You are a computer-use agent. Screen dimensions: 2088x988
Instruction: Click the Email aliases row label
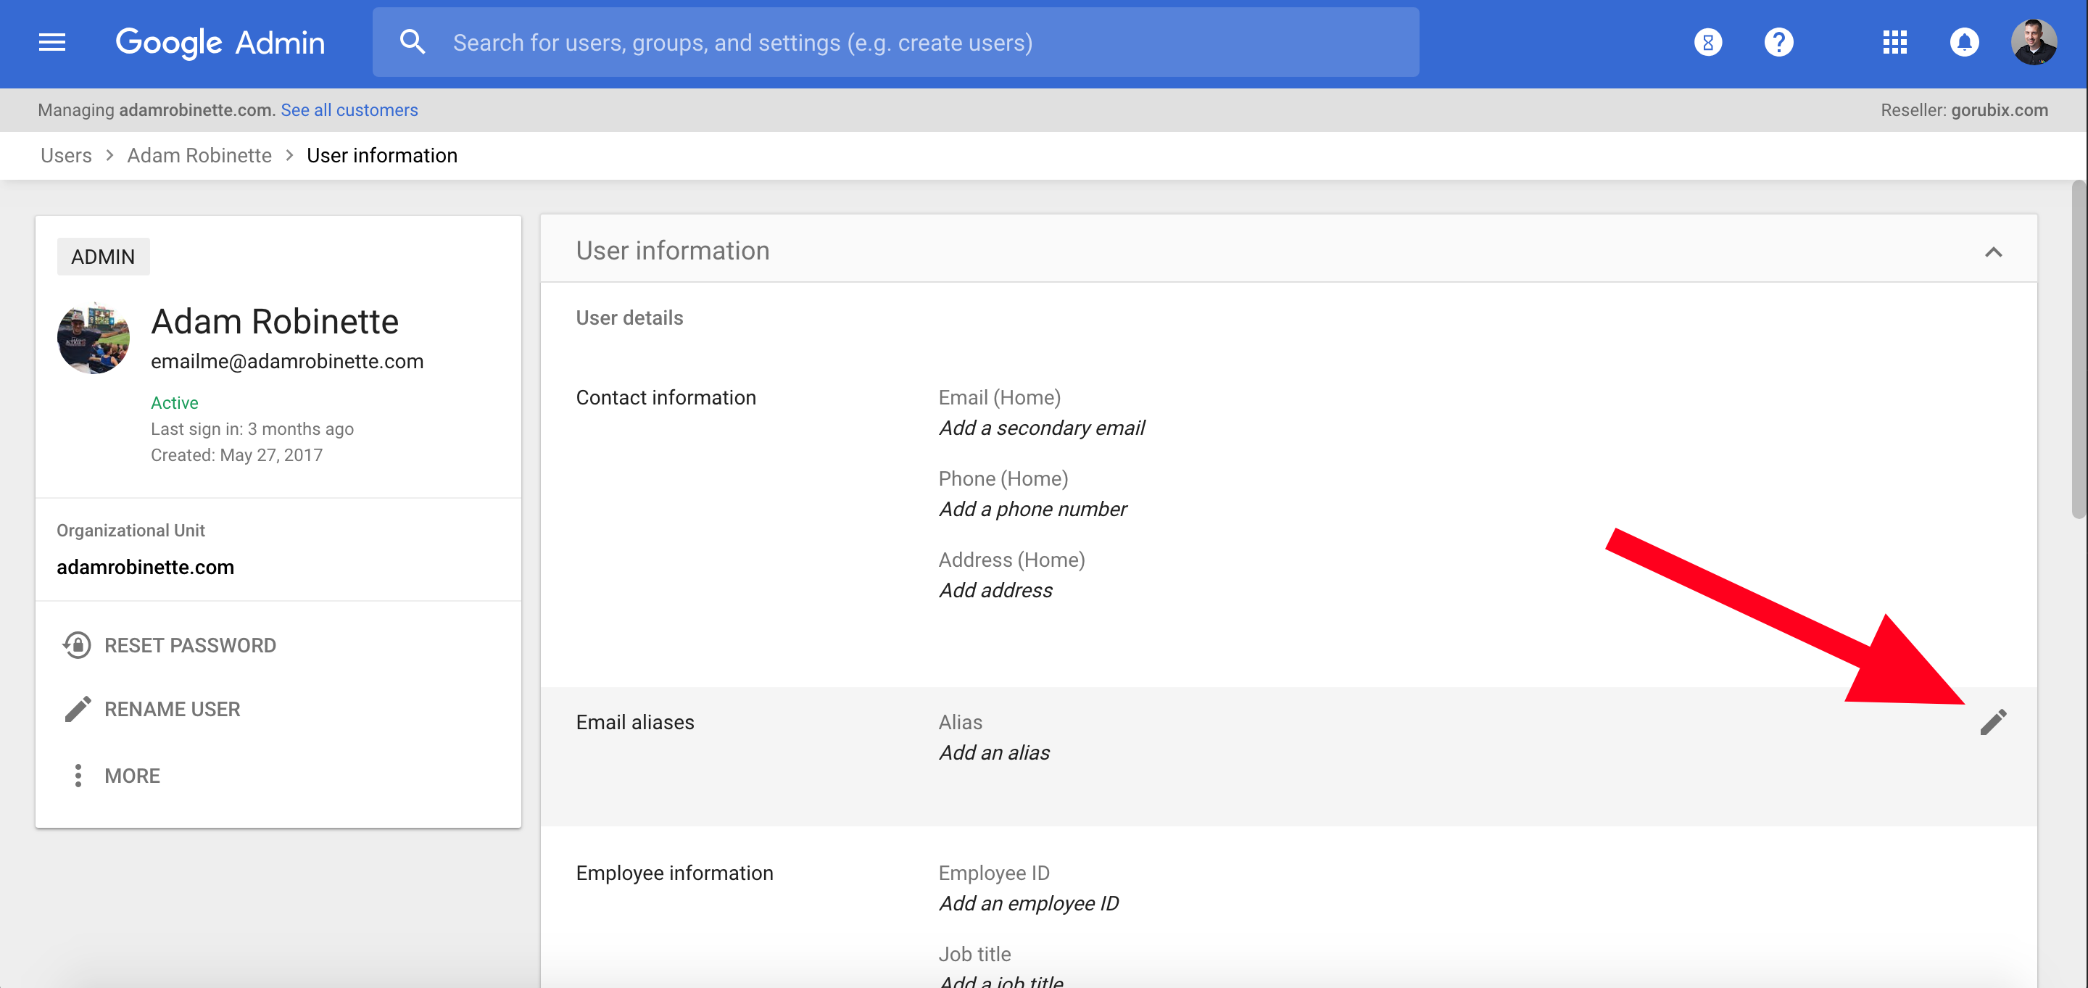click(x=636, y=722)
